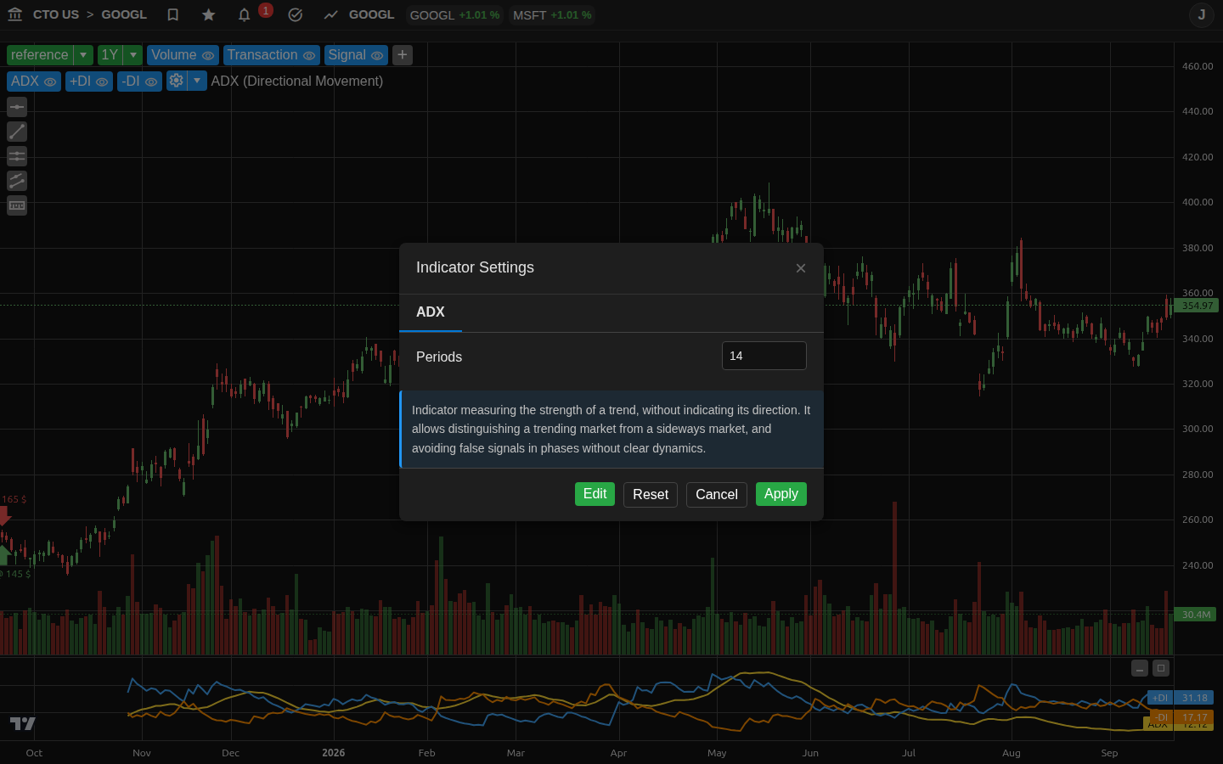This screenshot has height=764, width=1223.
Task: Toggle Volume indicator visibility
Action: coord(208,55)
